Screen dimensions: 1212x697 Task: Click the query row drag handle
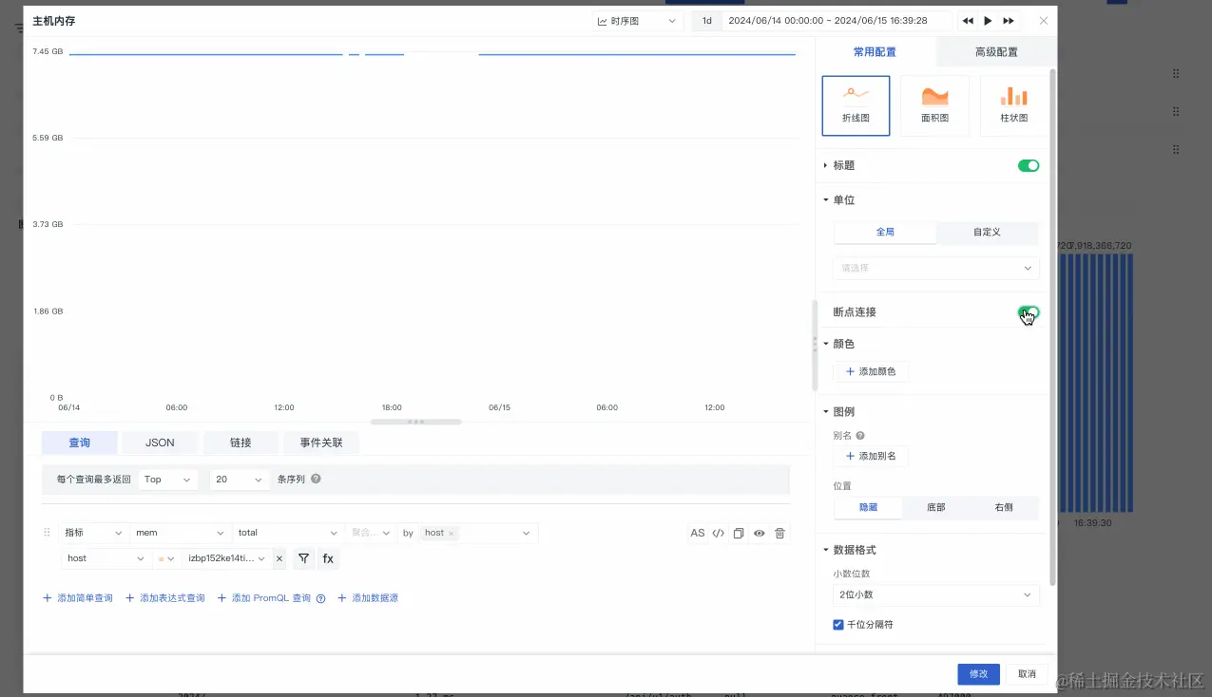click(48, 533)
